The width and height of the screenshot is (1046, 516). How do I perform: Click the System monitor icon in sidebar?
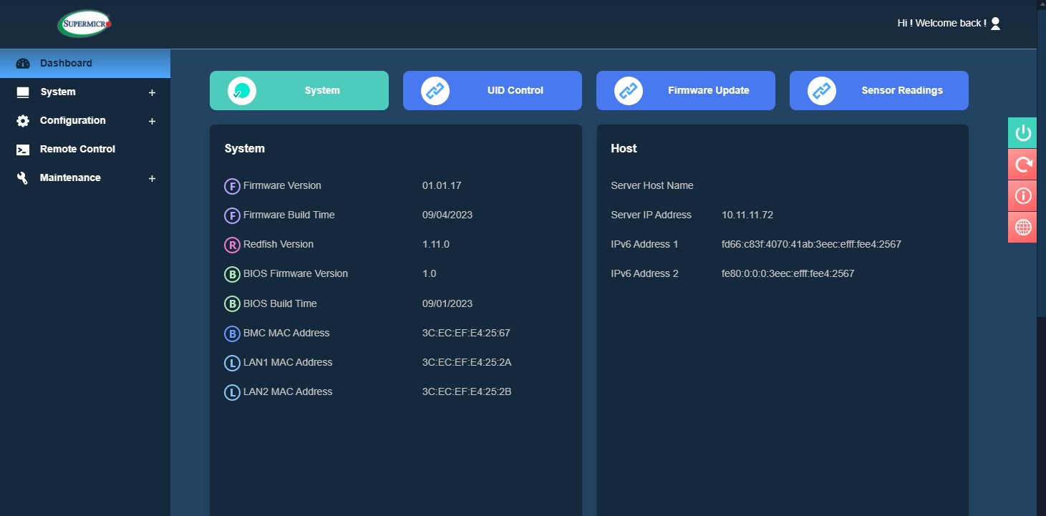click(x=23, y=92)
